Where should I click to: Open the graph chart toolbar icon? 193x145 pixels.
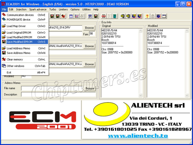tap(77, 16)
